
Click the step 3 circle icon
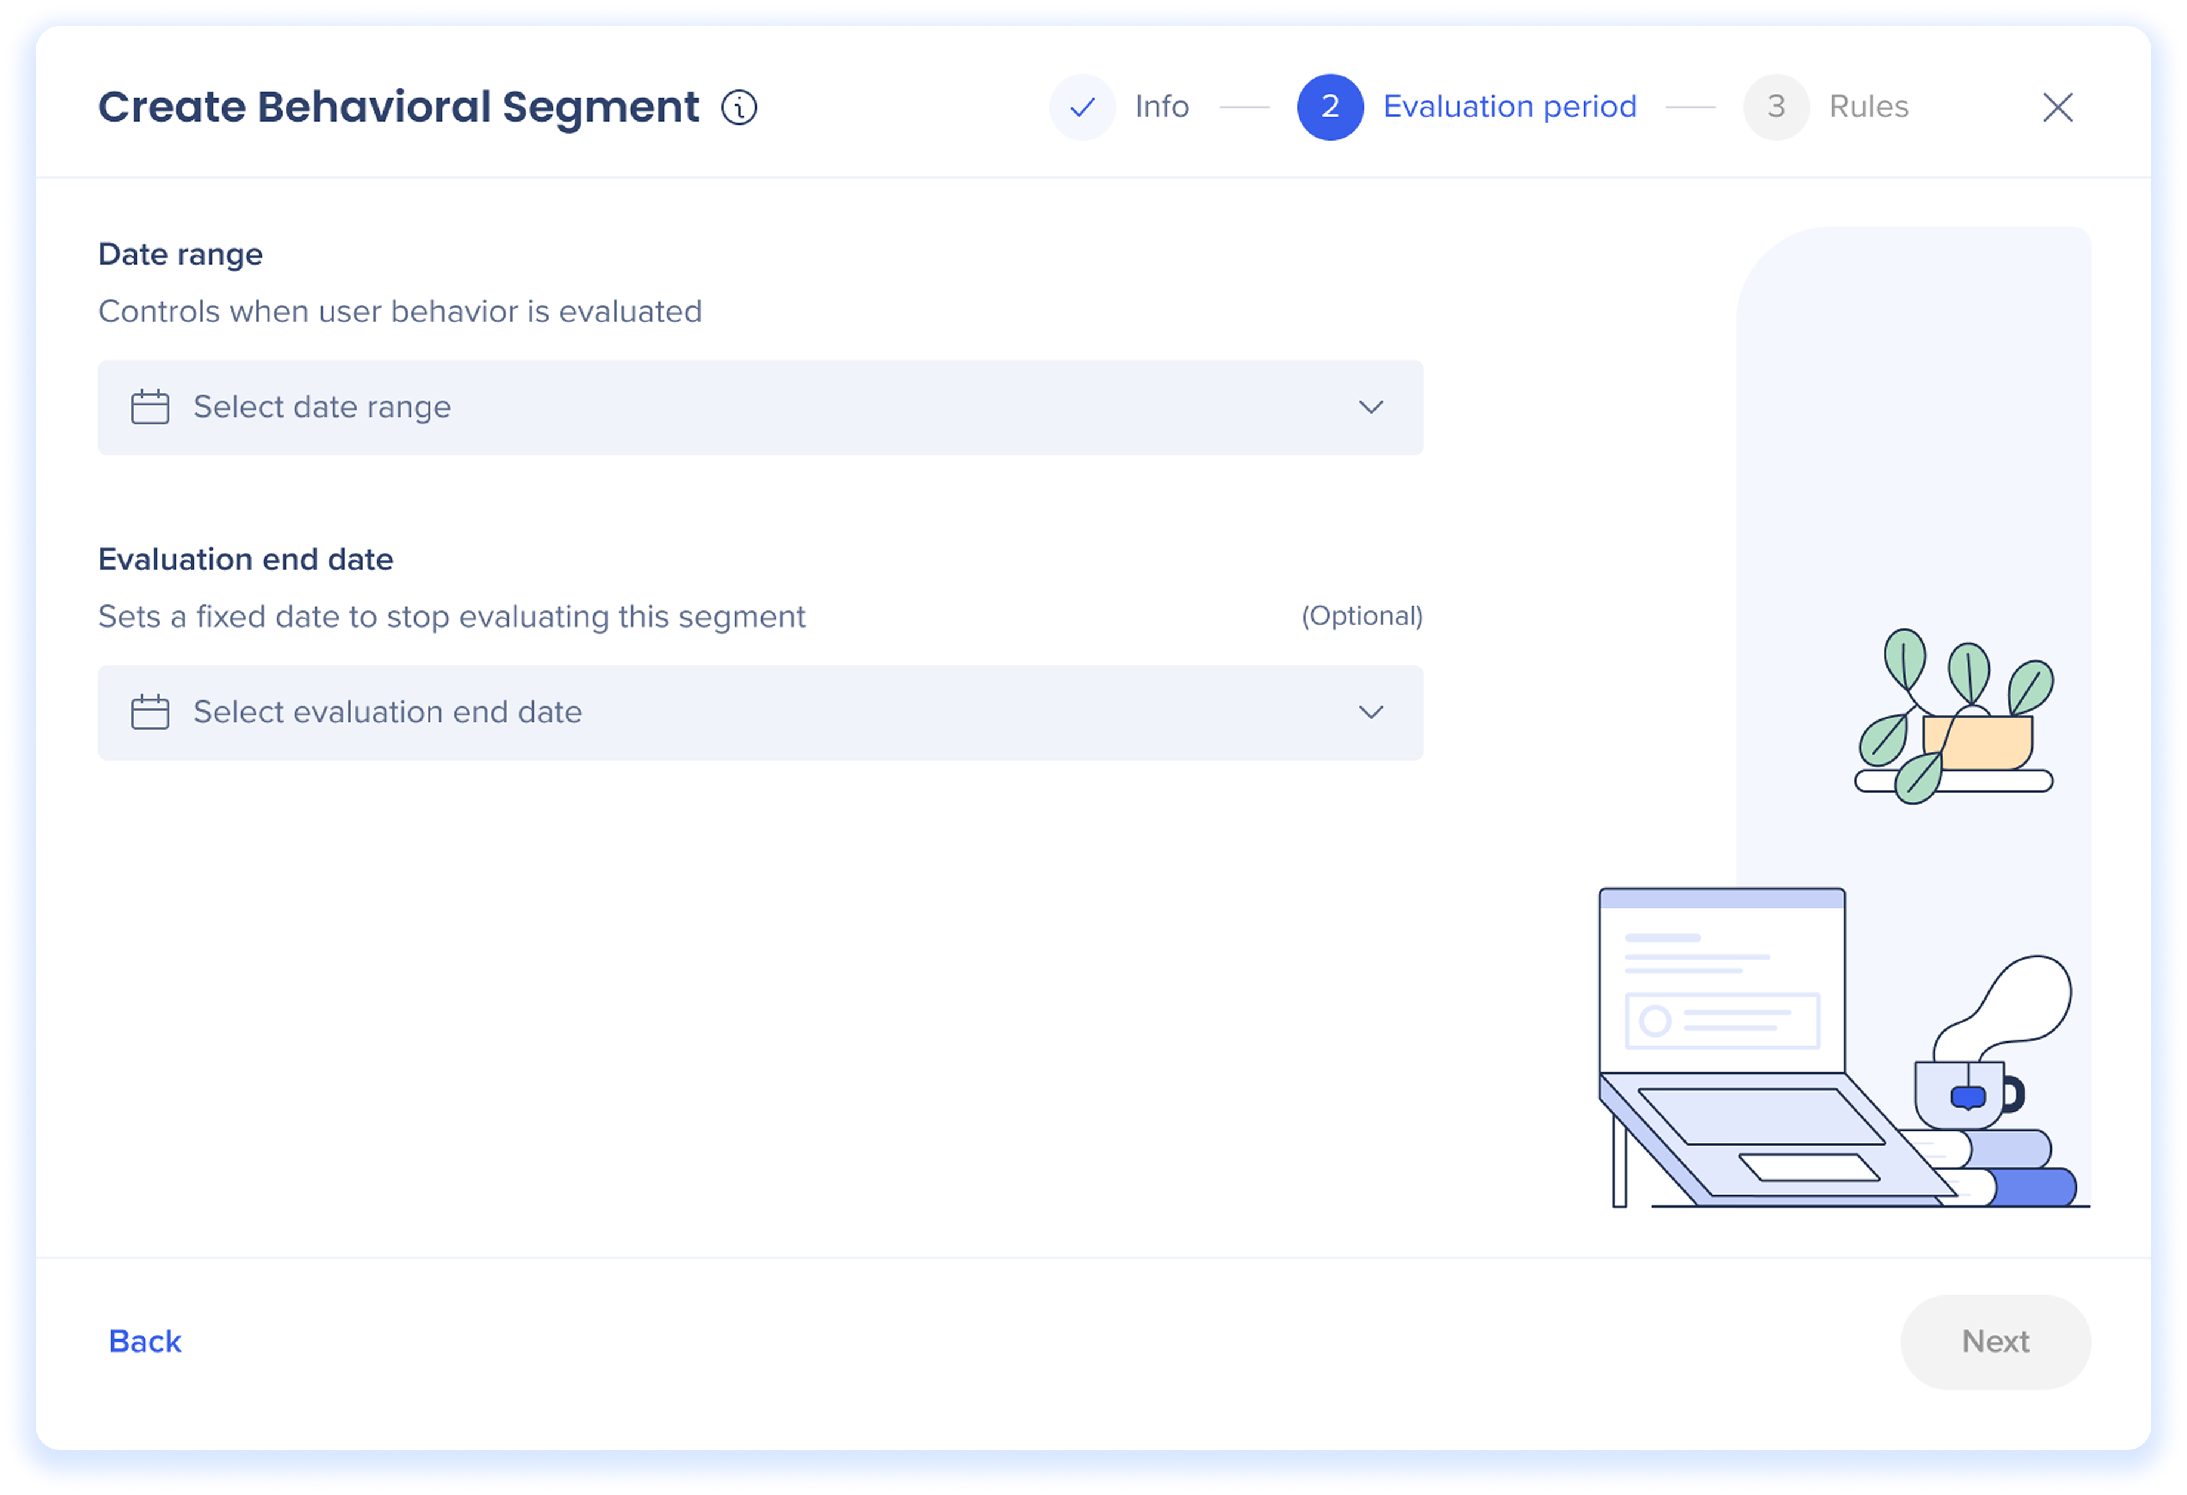[1776, 107]
